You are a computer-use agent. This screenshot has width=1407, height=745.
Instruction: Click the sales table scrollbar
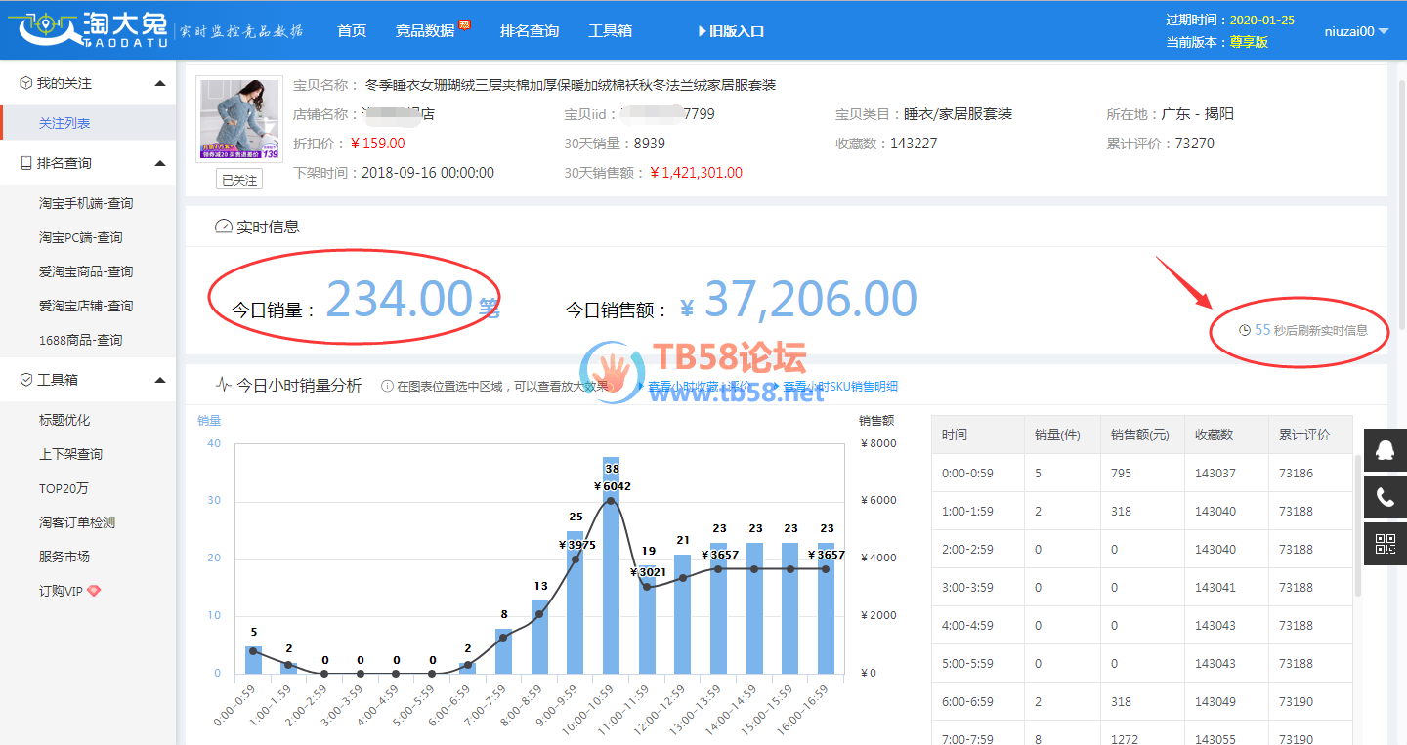pos(1359,527)
